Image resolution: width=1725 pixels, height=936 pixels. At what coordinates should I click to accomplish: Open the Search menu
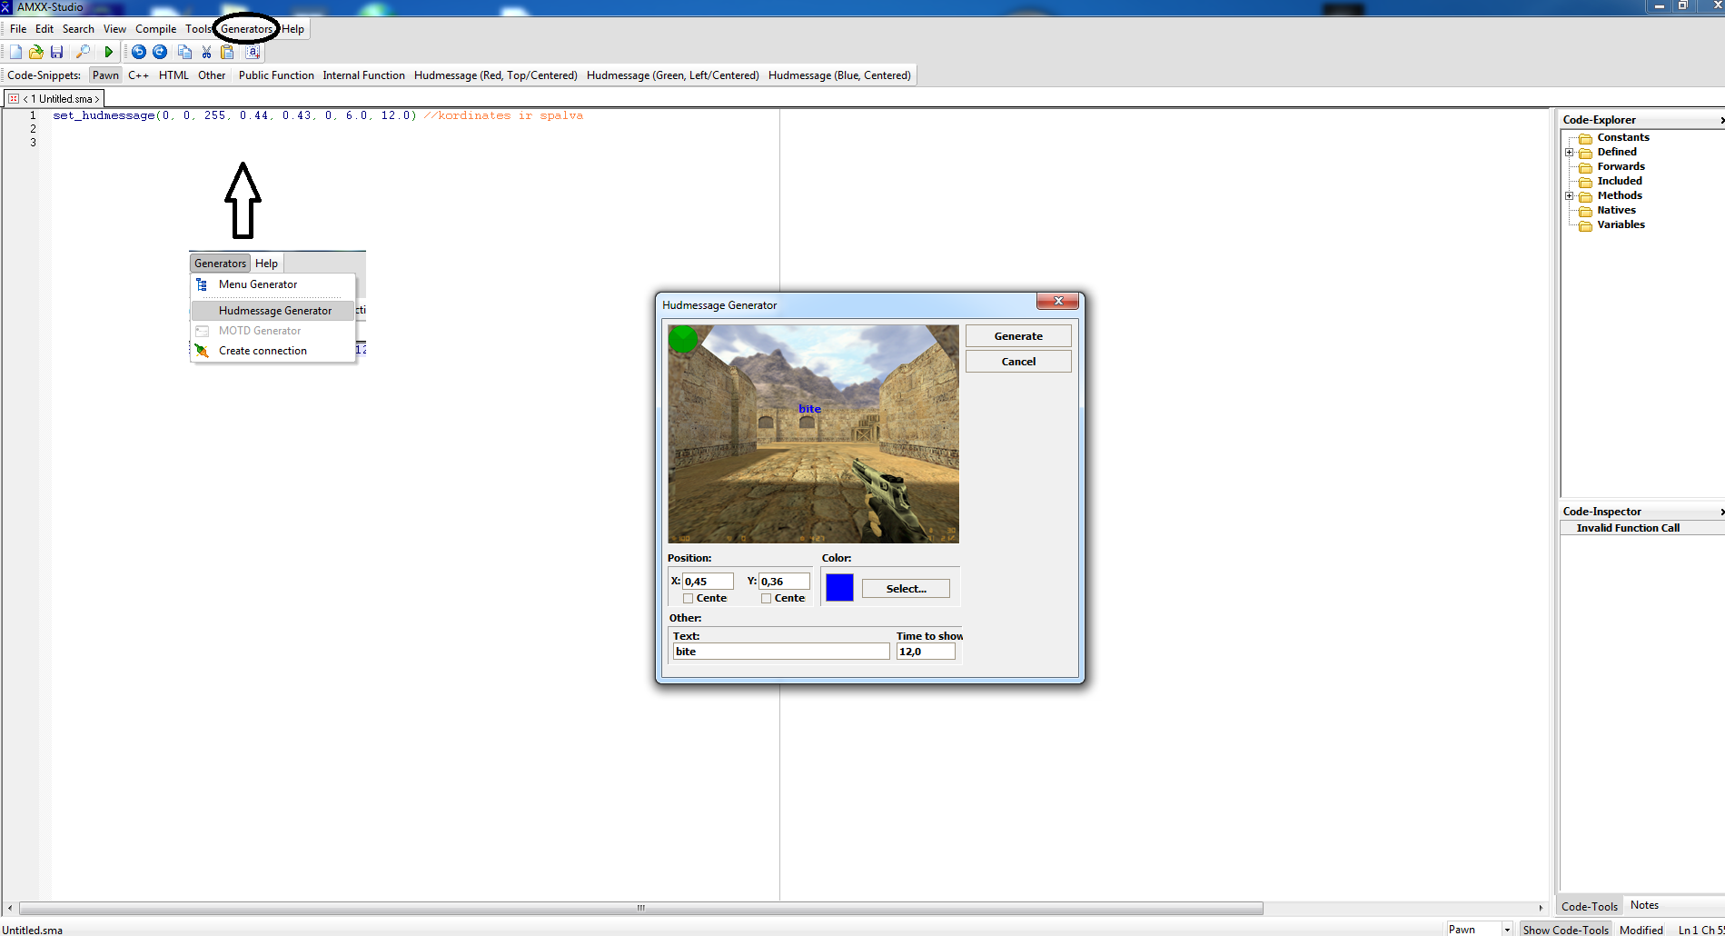(x=78, y=29)
